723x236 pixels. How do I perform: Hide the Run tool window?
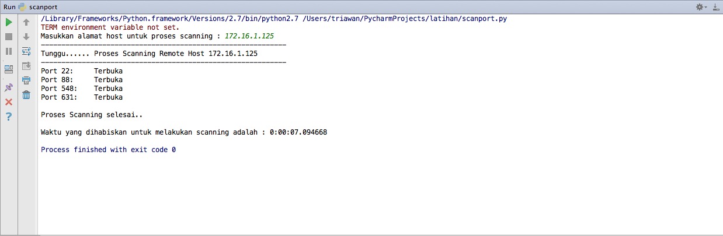tap(715, 6)
